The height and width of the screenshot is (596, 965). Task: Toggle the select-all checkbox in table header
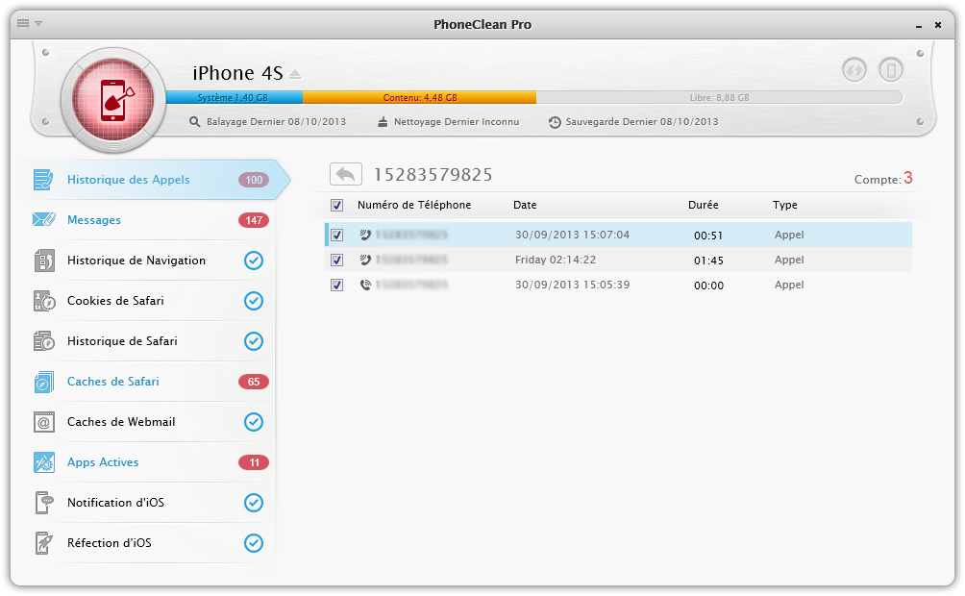336,205
